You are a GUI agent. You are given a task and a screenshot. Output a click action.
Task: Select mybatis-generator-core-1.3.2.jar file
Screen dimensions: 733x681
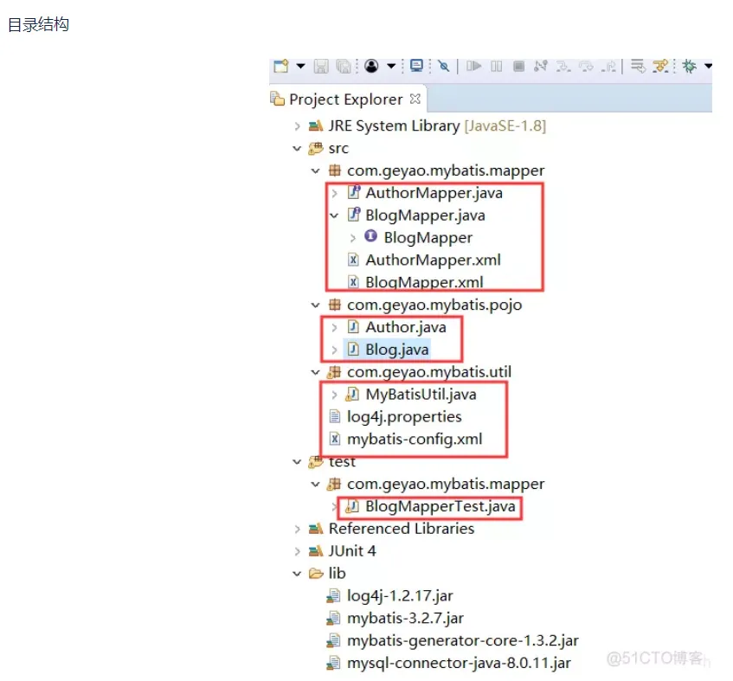click(463, 641)
